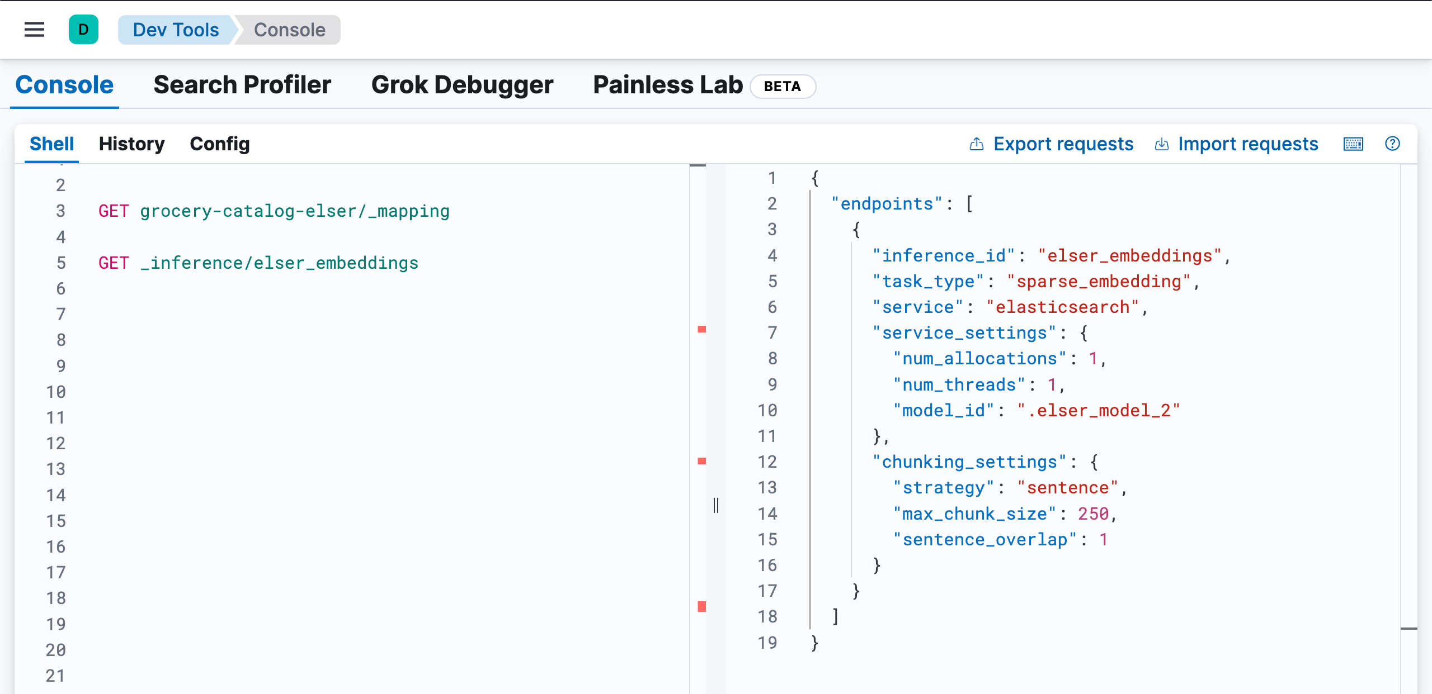Click the "num_threads" line

click(x=979, y=385)
